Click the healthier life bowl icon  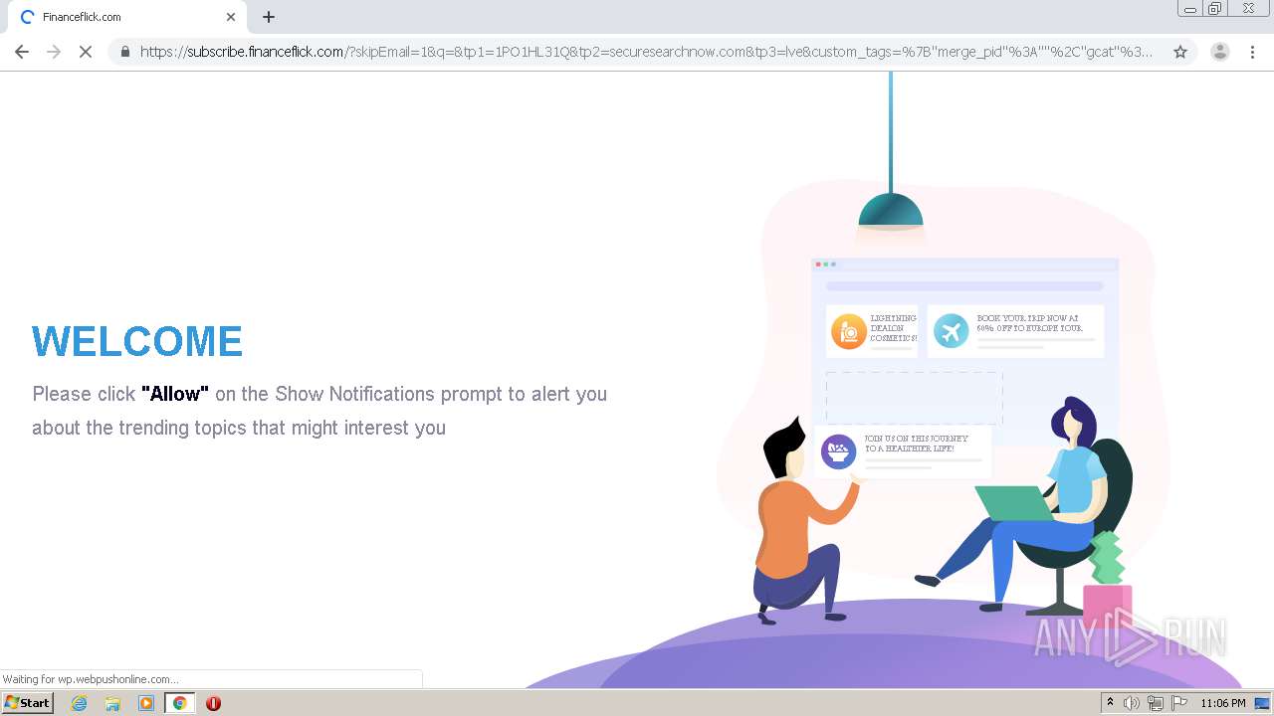pyautogui.click(x=839, y=451)
